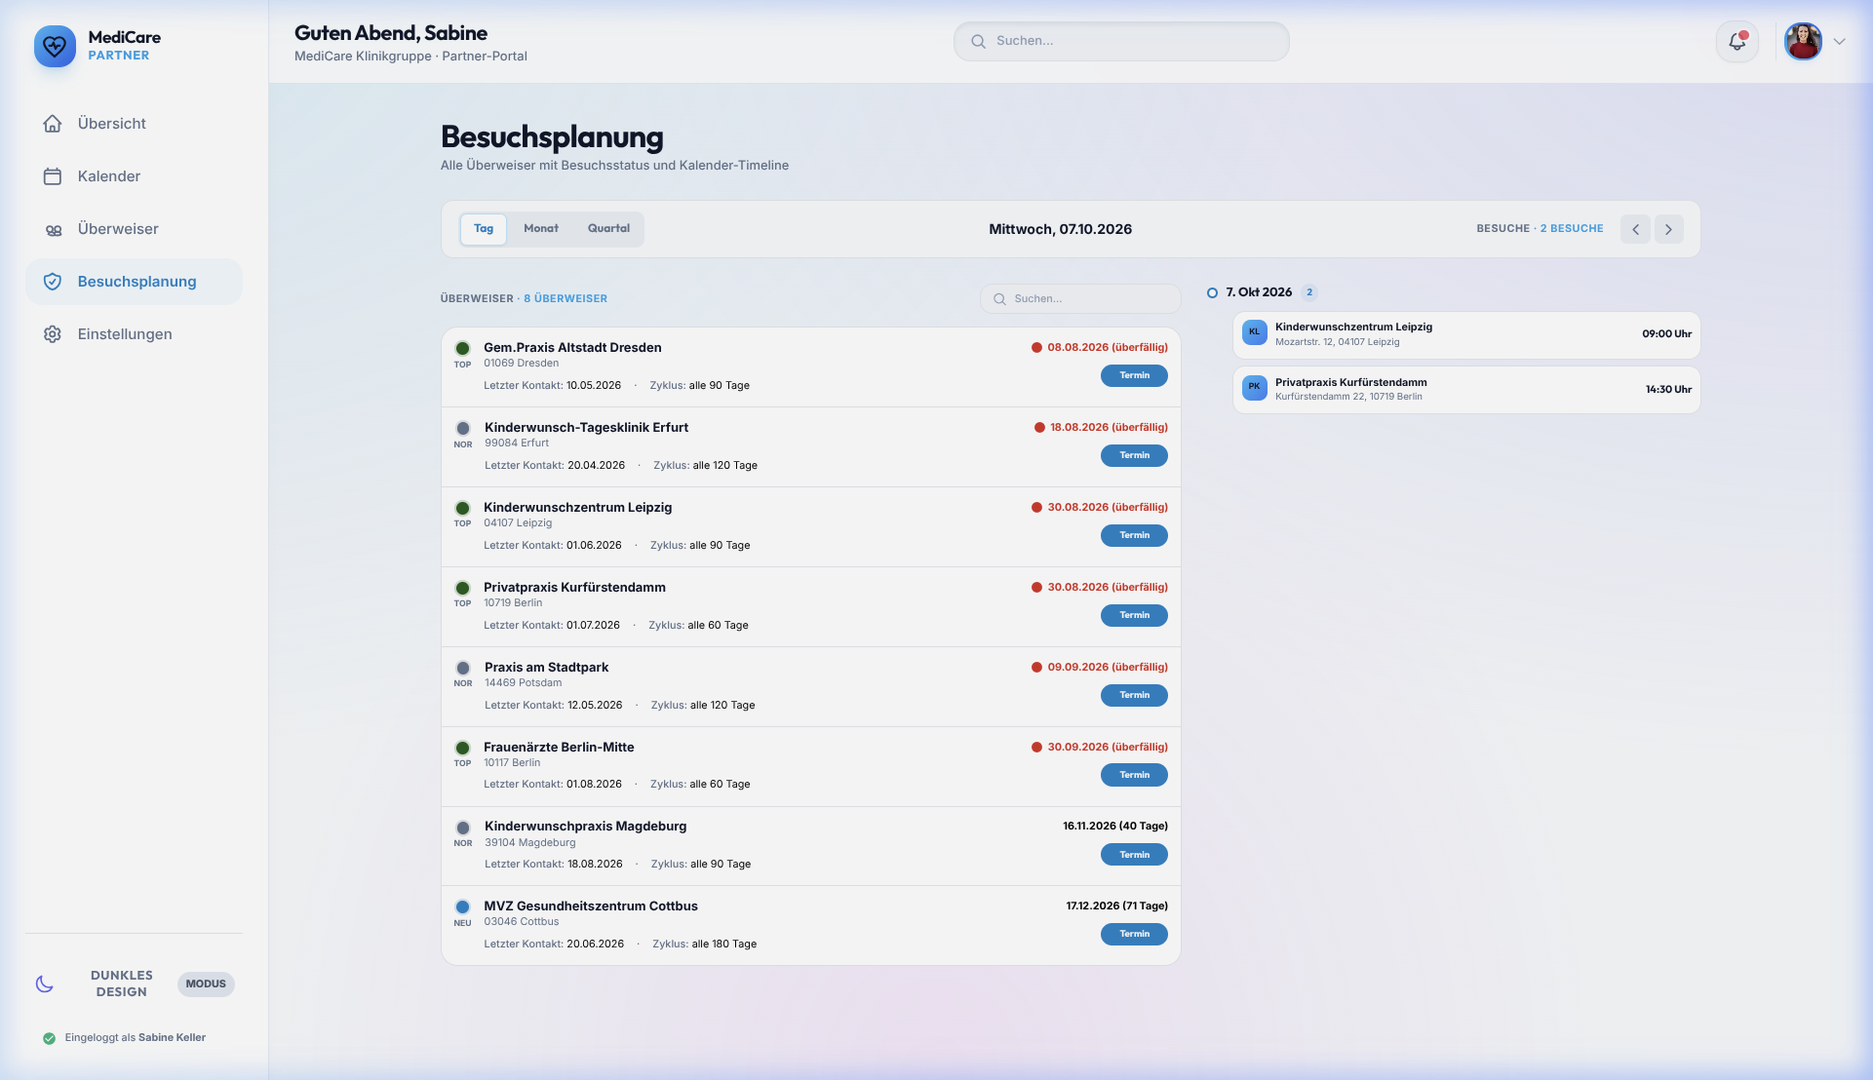Click the 8 ÜBERWEISER count label
Image resolution: width=1873 pixels, height=1080 pixels.
click(x=566, y=299)
